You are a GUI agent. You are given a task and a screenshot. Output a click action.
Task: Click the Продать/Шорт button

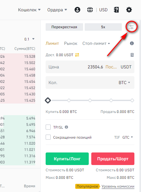tap(113, 159)
